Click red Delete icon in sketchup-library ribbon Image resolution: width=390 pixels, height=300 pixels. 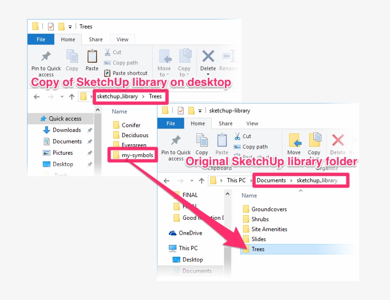click(x=338, y=140)
